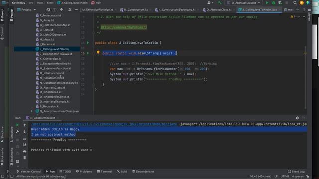Open editor tab options three-dot menu

pos(304,10)
